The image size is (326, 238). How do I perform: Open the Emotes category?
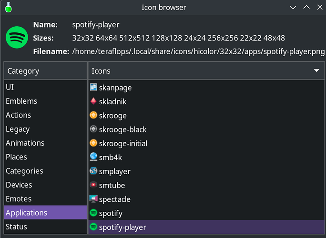[45, 199]
